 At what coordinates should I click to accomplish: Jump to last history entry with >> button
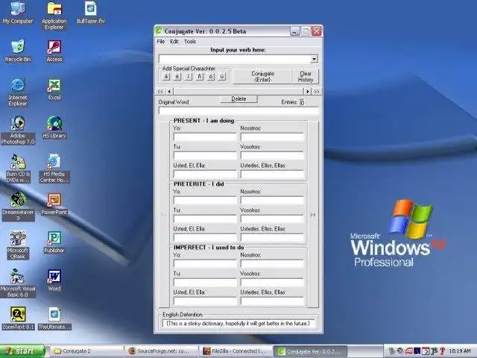pyautogui.click(x=317, y=91)
